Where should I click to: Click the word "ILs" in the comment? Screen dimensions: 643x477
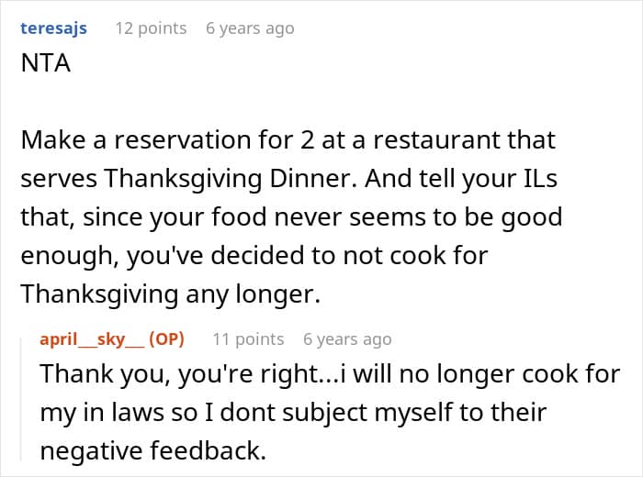click(x=529, y=180)
